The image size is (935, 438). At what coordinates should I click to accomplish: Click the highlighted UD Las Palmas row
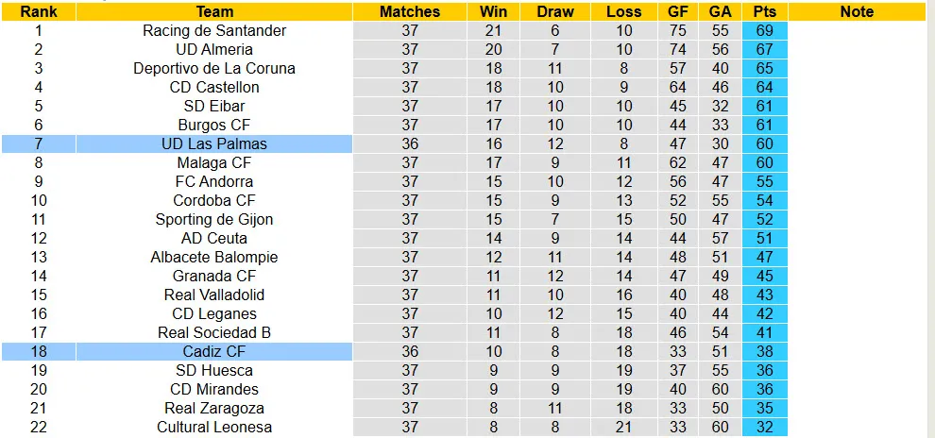(214, 143)
